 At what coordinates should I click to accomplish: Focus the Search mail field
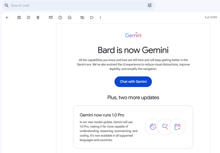click(78, 5)
